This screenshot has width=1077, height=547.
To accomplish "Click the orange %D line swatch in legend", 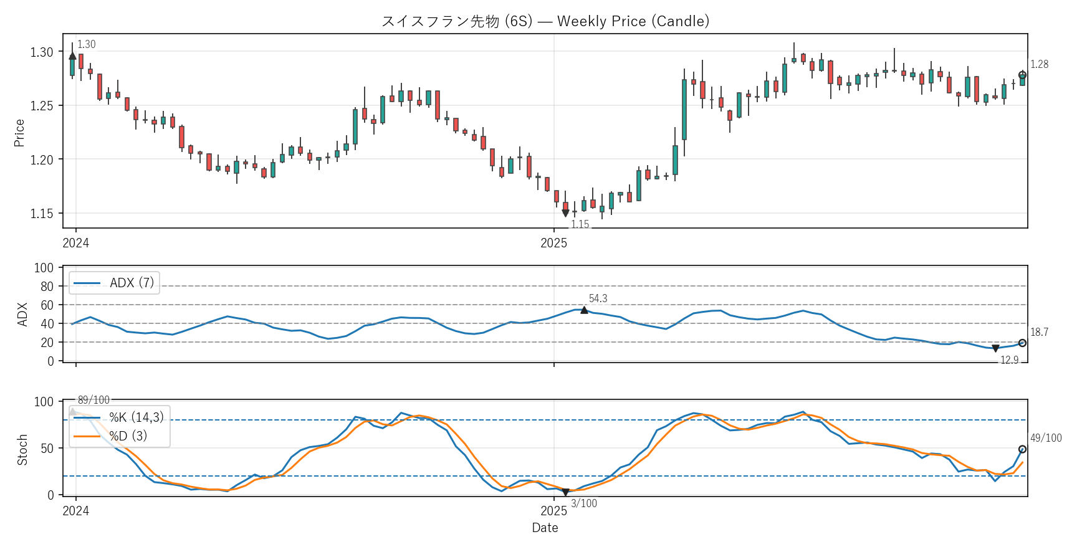I will [87, 436].
